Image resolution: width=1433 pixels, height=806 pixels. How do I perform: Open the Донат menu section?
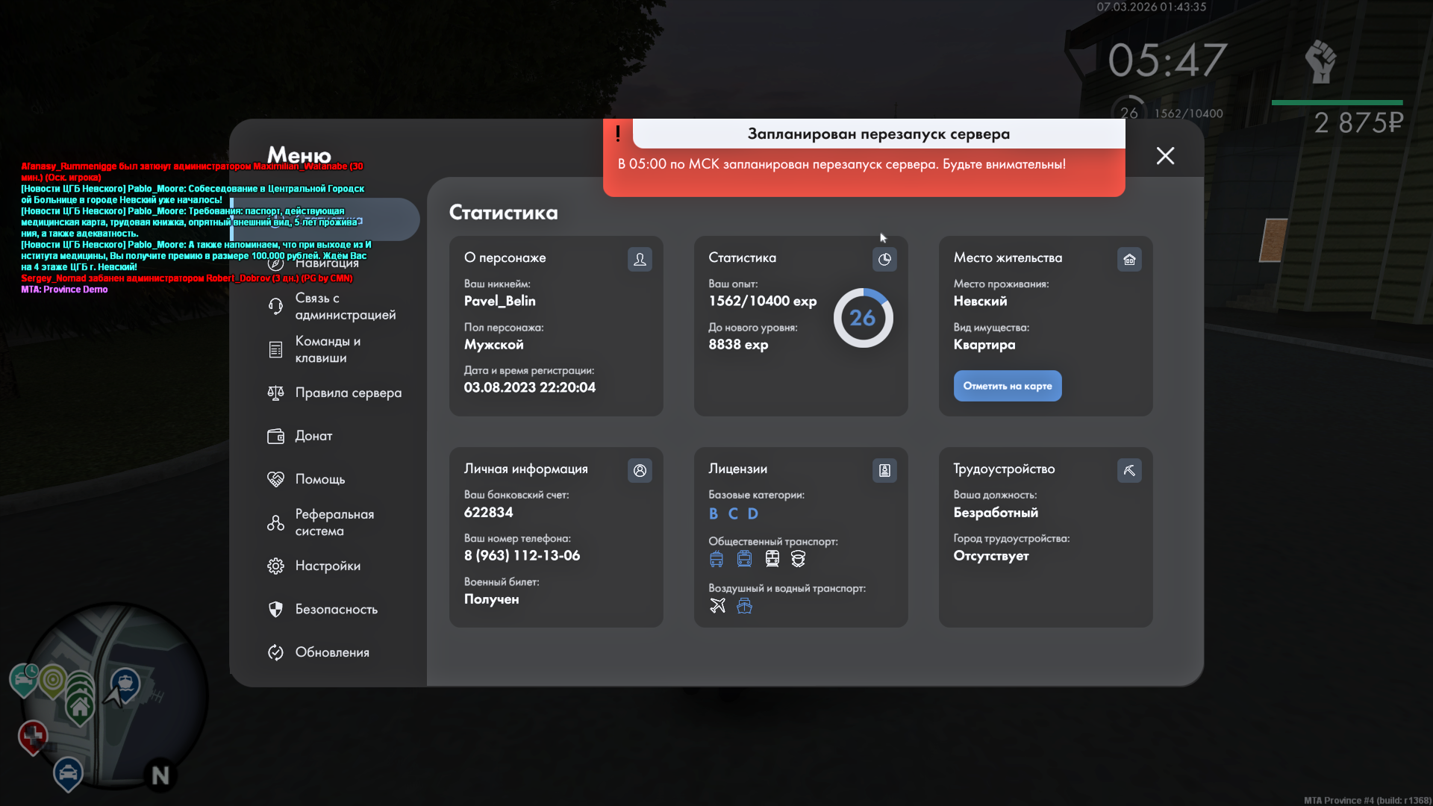[313, 436]
